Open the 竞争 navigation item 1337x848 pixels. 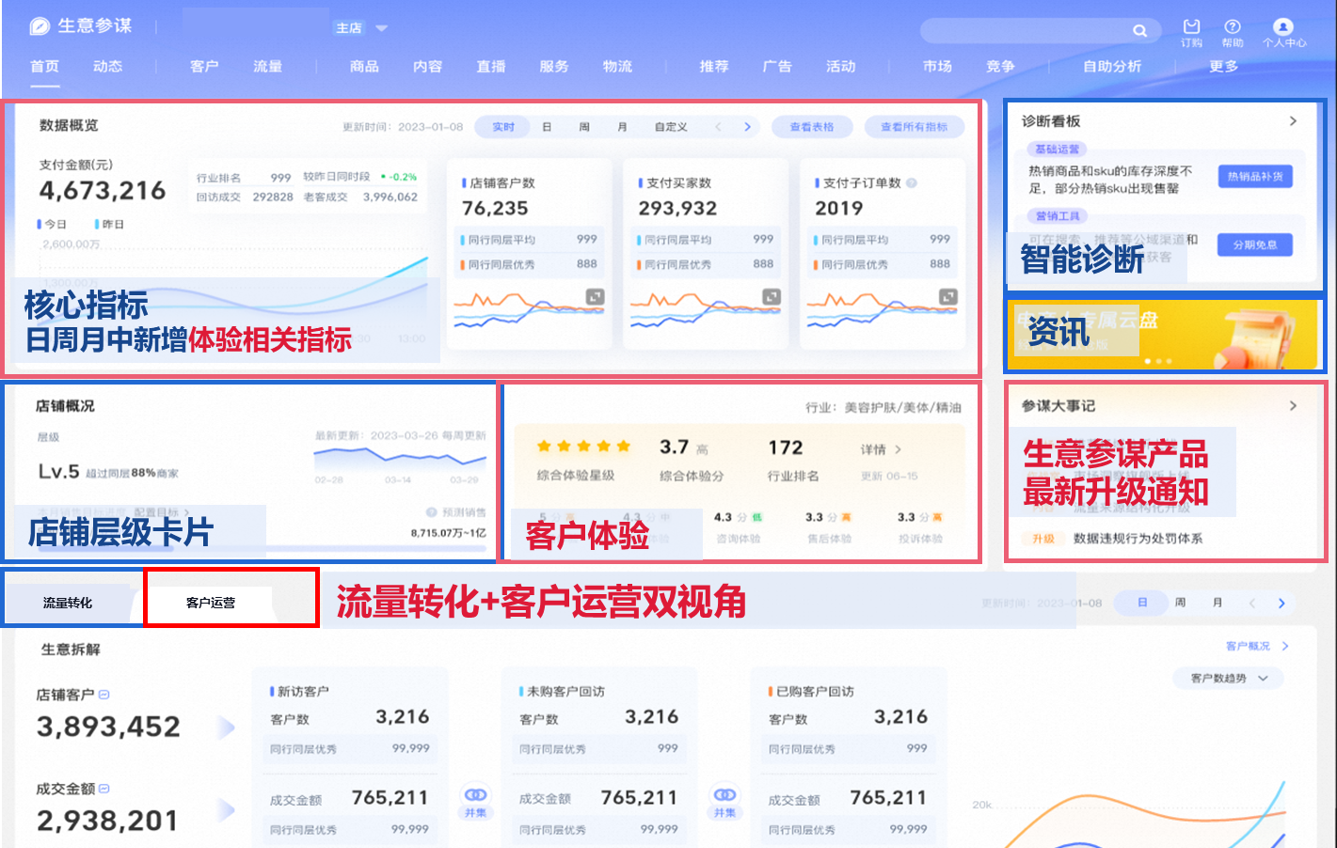1000,67
